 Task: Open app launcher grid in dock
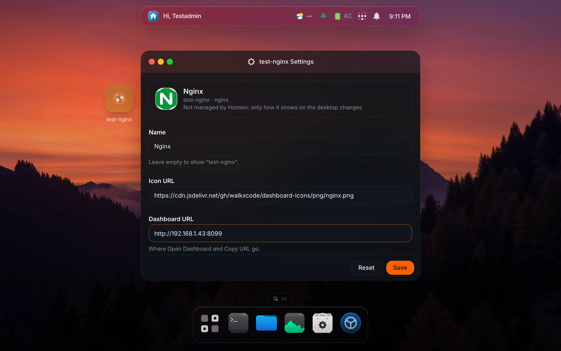210,323
